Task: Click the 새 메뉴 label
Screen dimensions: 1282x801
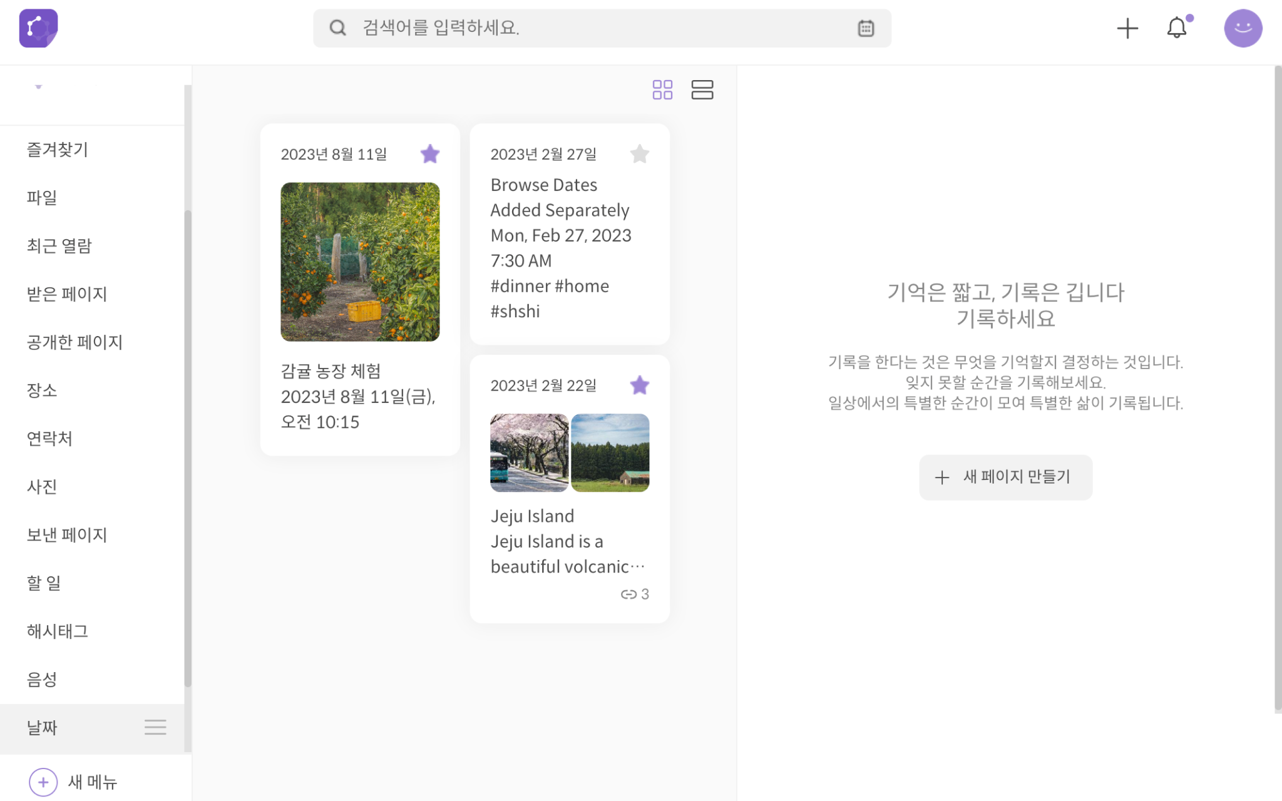Action: point(93,782)
